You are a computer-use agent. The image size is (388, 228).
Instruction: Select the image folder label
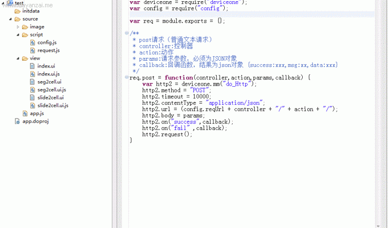pos(37,27)
